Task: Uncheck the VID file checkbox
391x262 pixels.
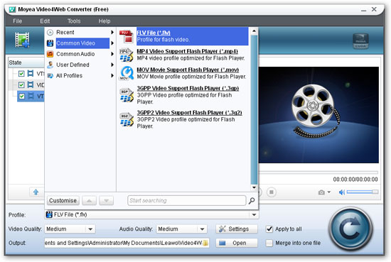Action: [21, 85]
